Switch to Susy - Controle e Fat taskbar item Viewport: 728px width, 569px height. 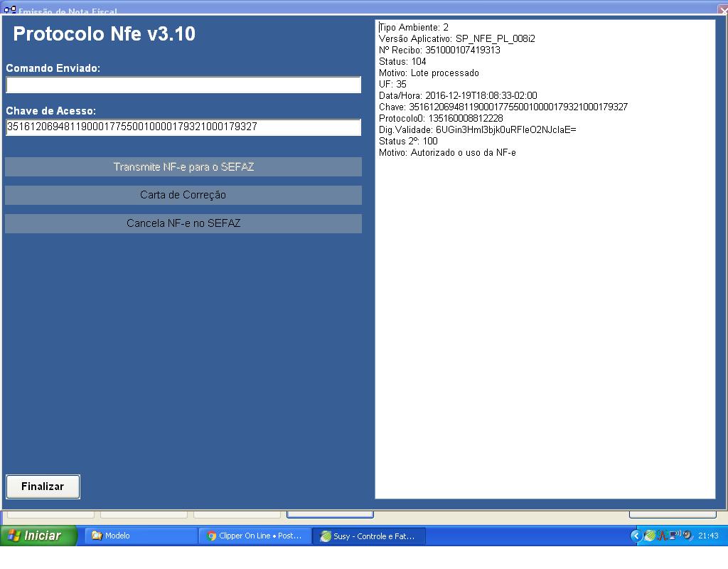coord(369,536)
